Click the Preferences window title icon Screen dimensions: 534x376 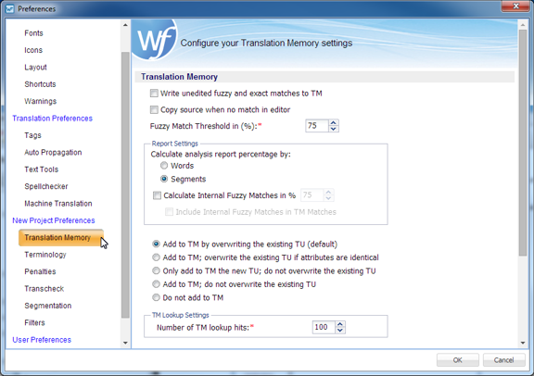[10, 9]
